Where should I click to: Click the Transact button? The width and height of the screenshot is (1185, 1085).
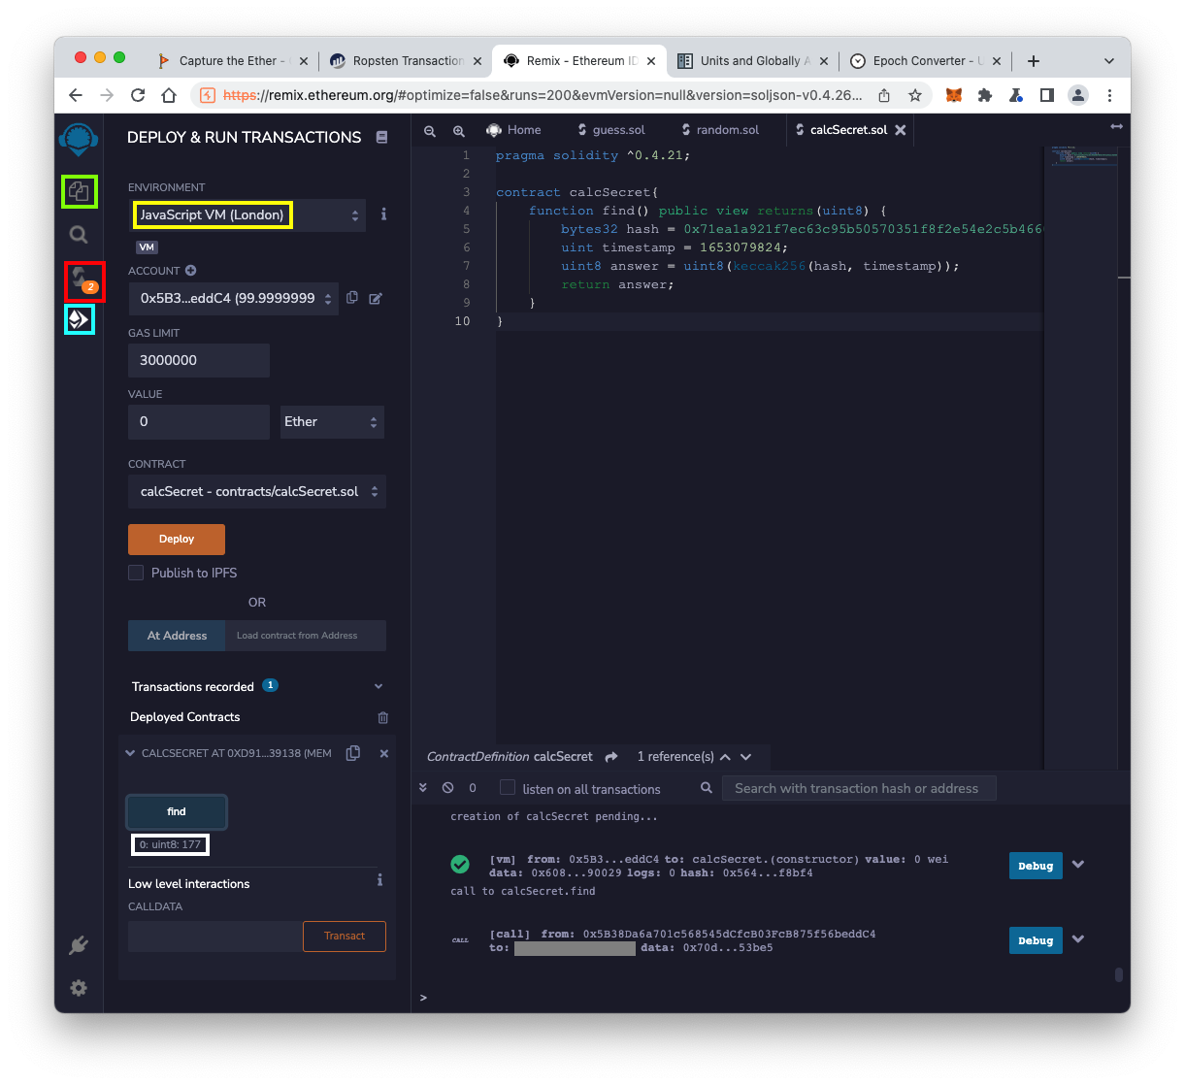(345, 937)
